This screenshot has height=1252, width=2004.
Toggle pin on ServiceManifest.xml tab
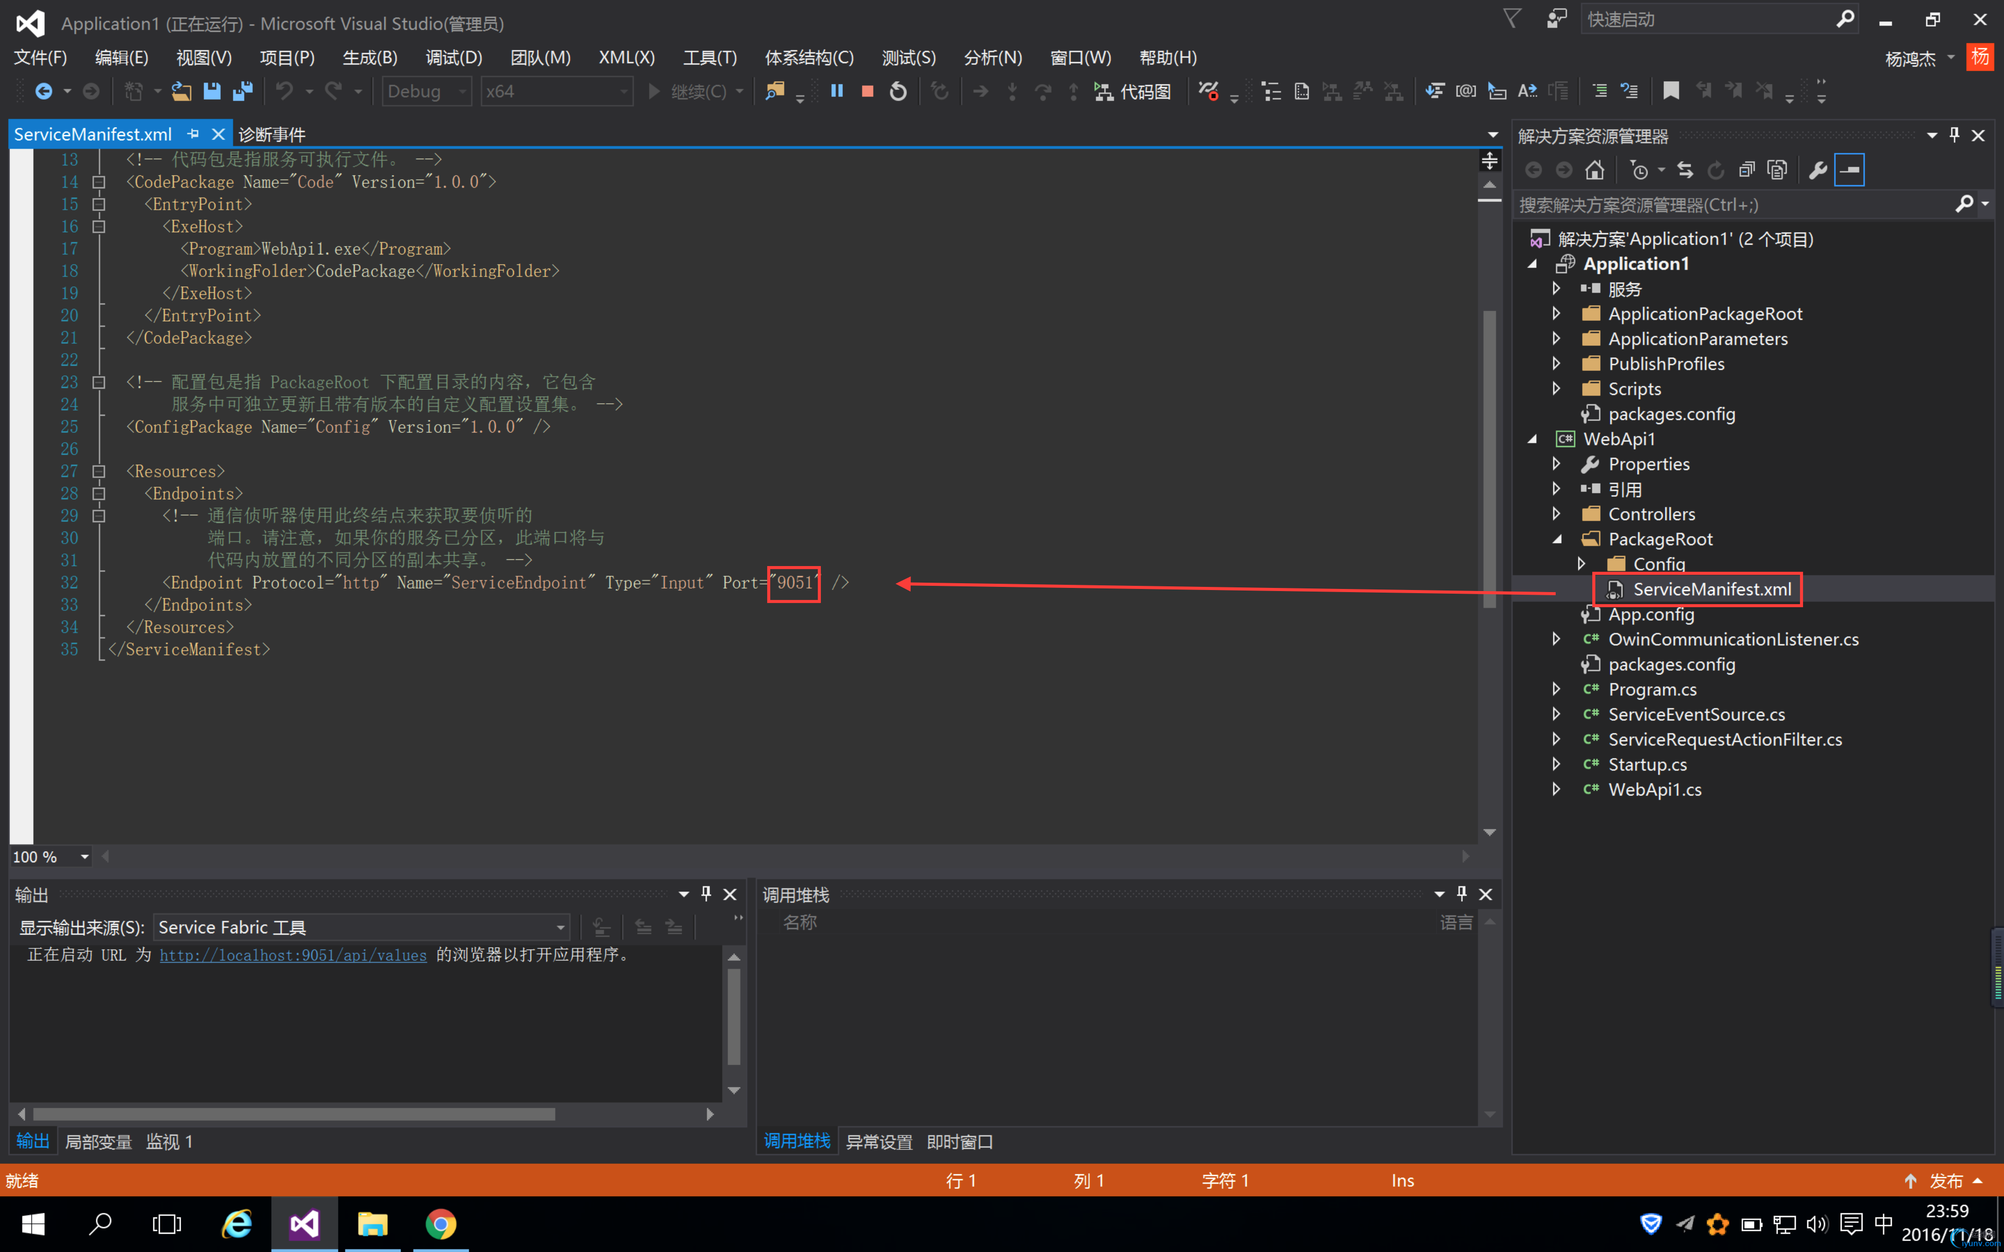coord(193,134)
